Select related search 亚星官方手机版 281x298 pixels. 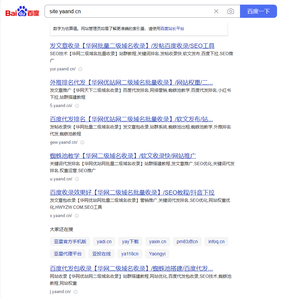[x=70, y=242]
